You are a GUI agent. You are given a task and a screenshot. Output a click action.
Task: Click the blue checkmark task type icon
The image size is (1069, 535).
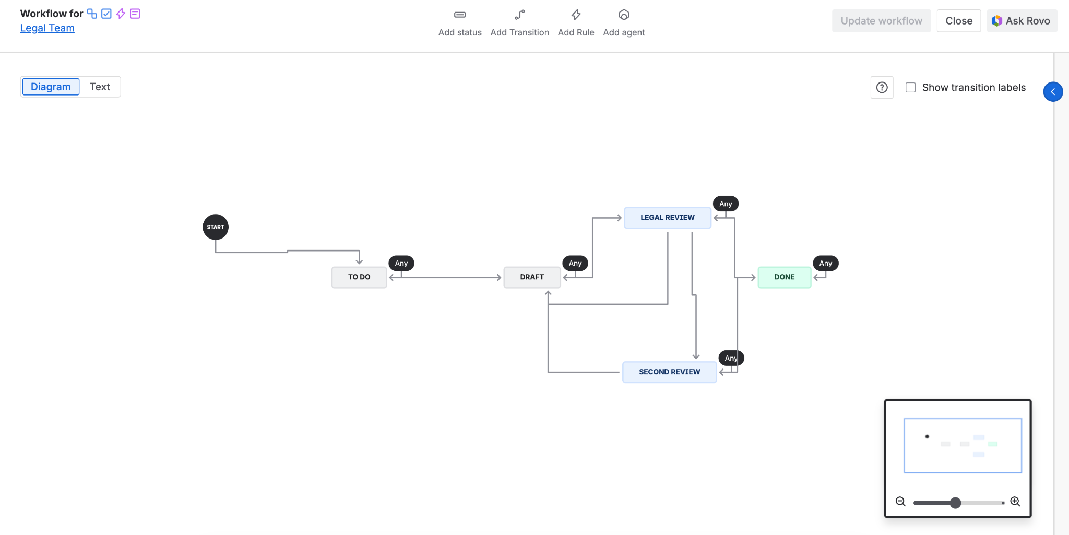106,14
